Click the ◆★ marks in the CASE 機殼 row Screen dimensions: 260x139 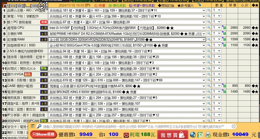255,86
